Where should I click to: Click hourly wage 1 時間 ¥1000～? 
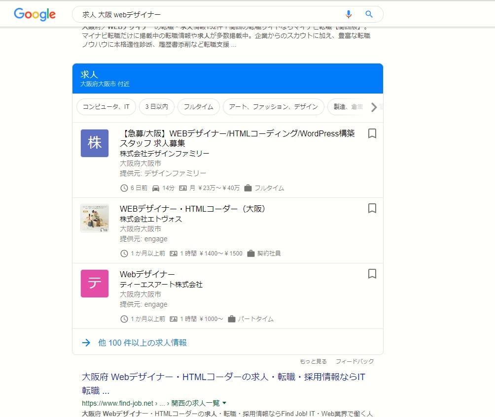[202, 319]
